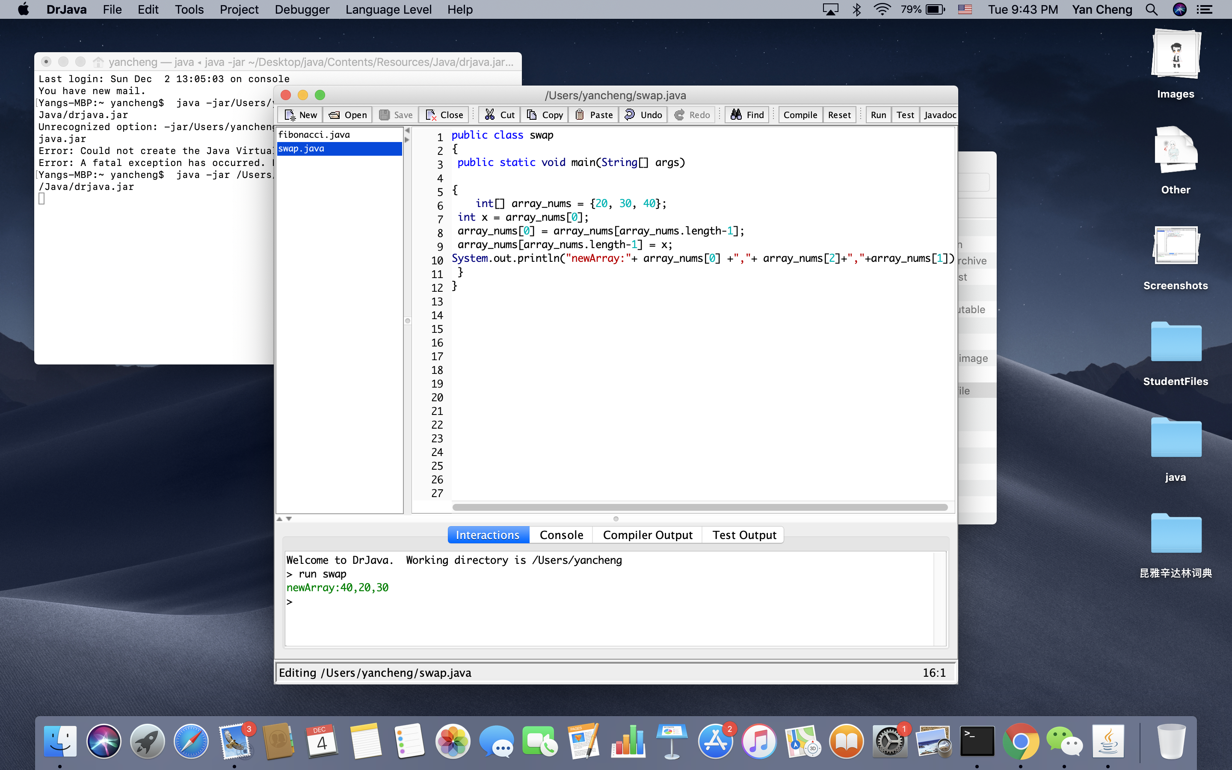Open Launchpad from the dock
Screen dimensions: 1232x770
click(x=147, y=741)
